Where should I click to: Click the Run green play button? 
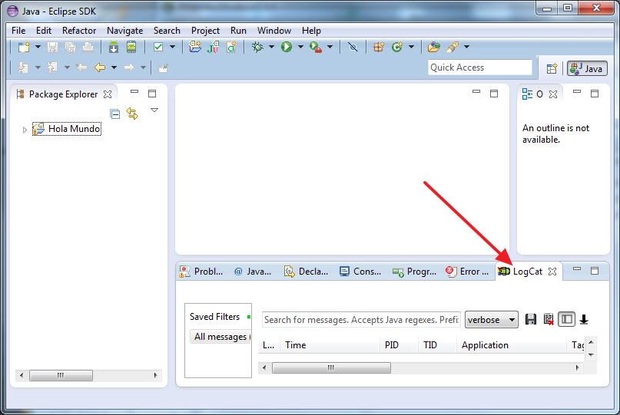[x=286, y=48]
